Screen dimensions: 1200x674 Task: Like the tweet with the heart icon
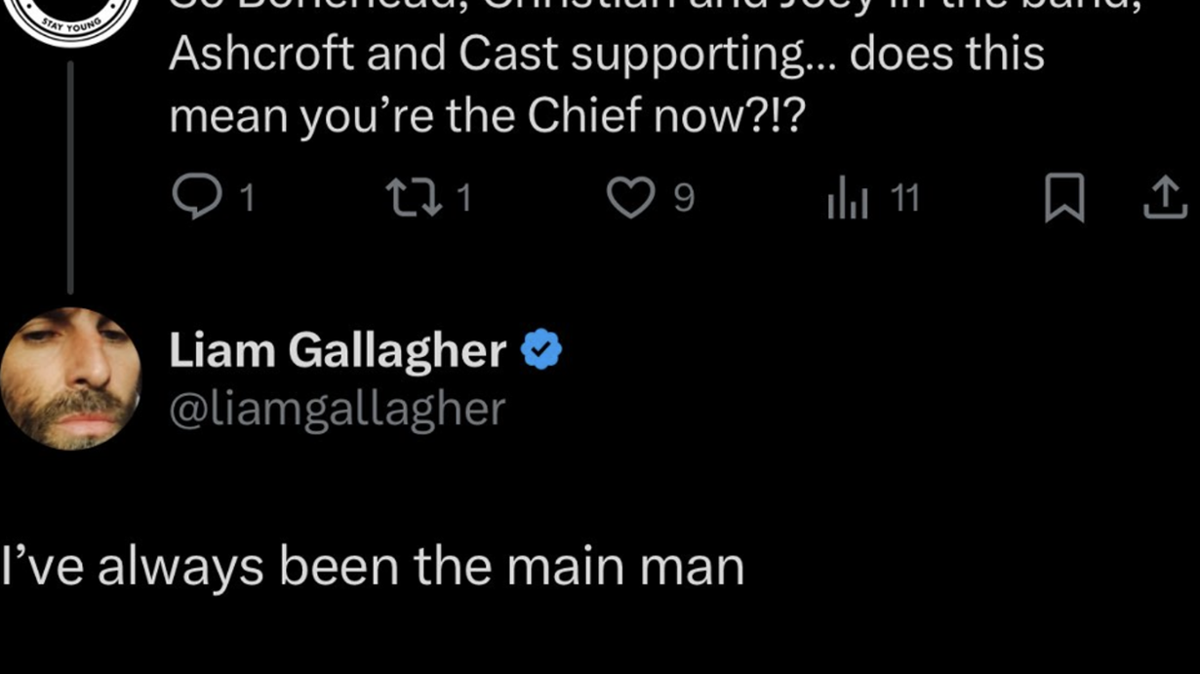pos(631,198)
